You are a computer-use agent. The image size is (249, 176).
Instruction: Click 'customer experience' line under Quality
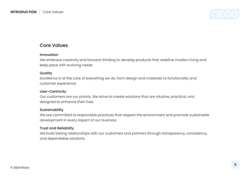58,84
